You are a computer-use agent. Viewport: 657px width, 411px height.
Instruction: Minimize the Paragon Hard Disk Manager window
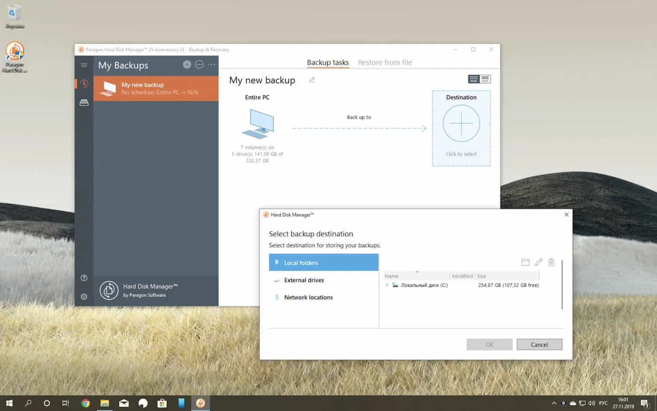click(x=456, y=50)
